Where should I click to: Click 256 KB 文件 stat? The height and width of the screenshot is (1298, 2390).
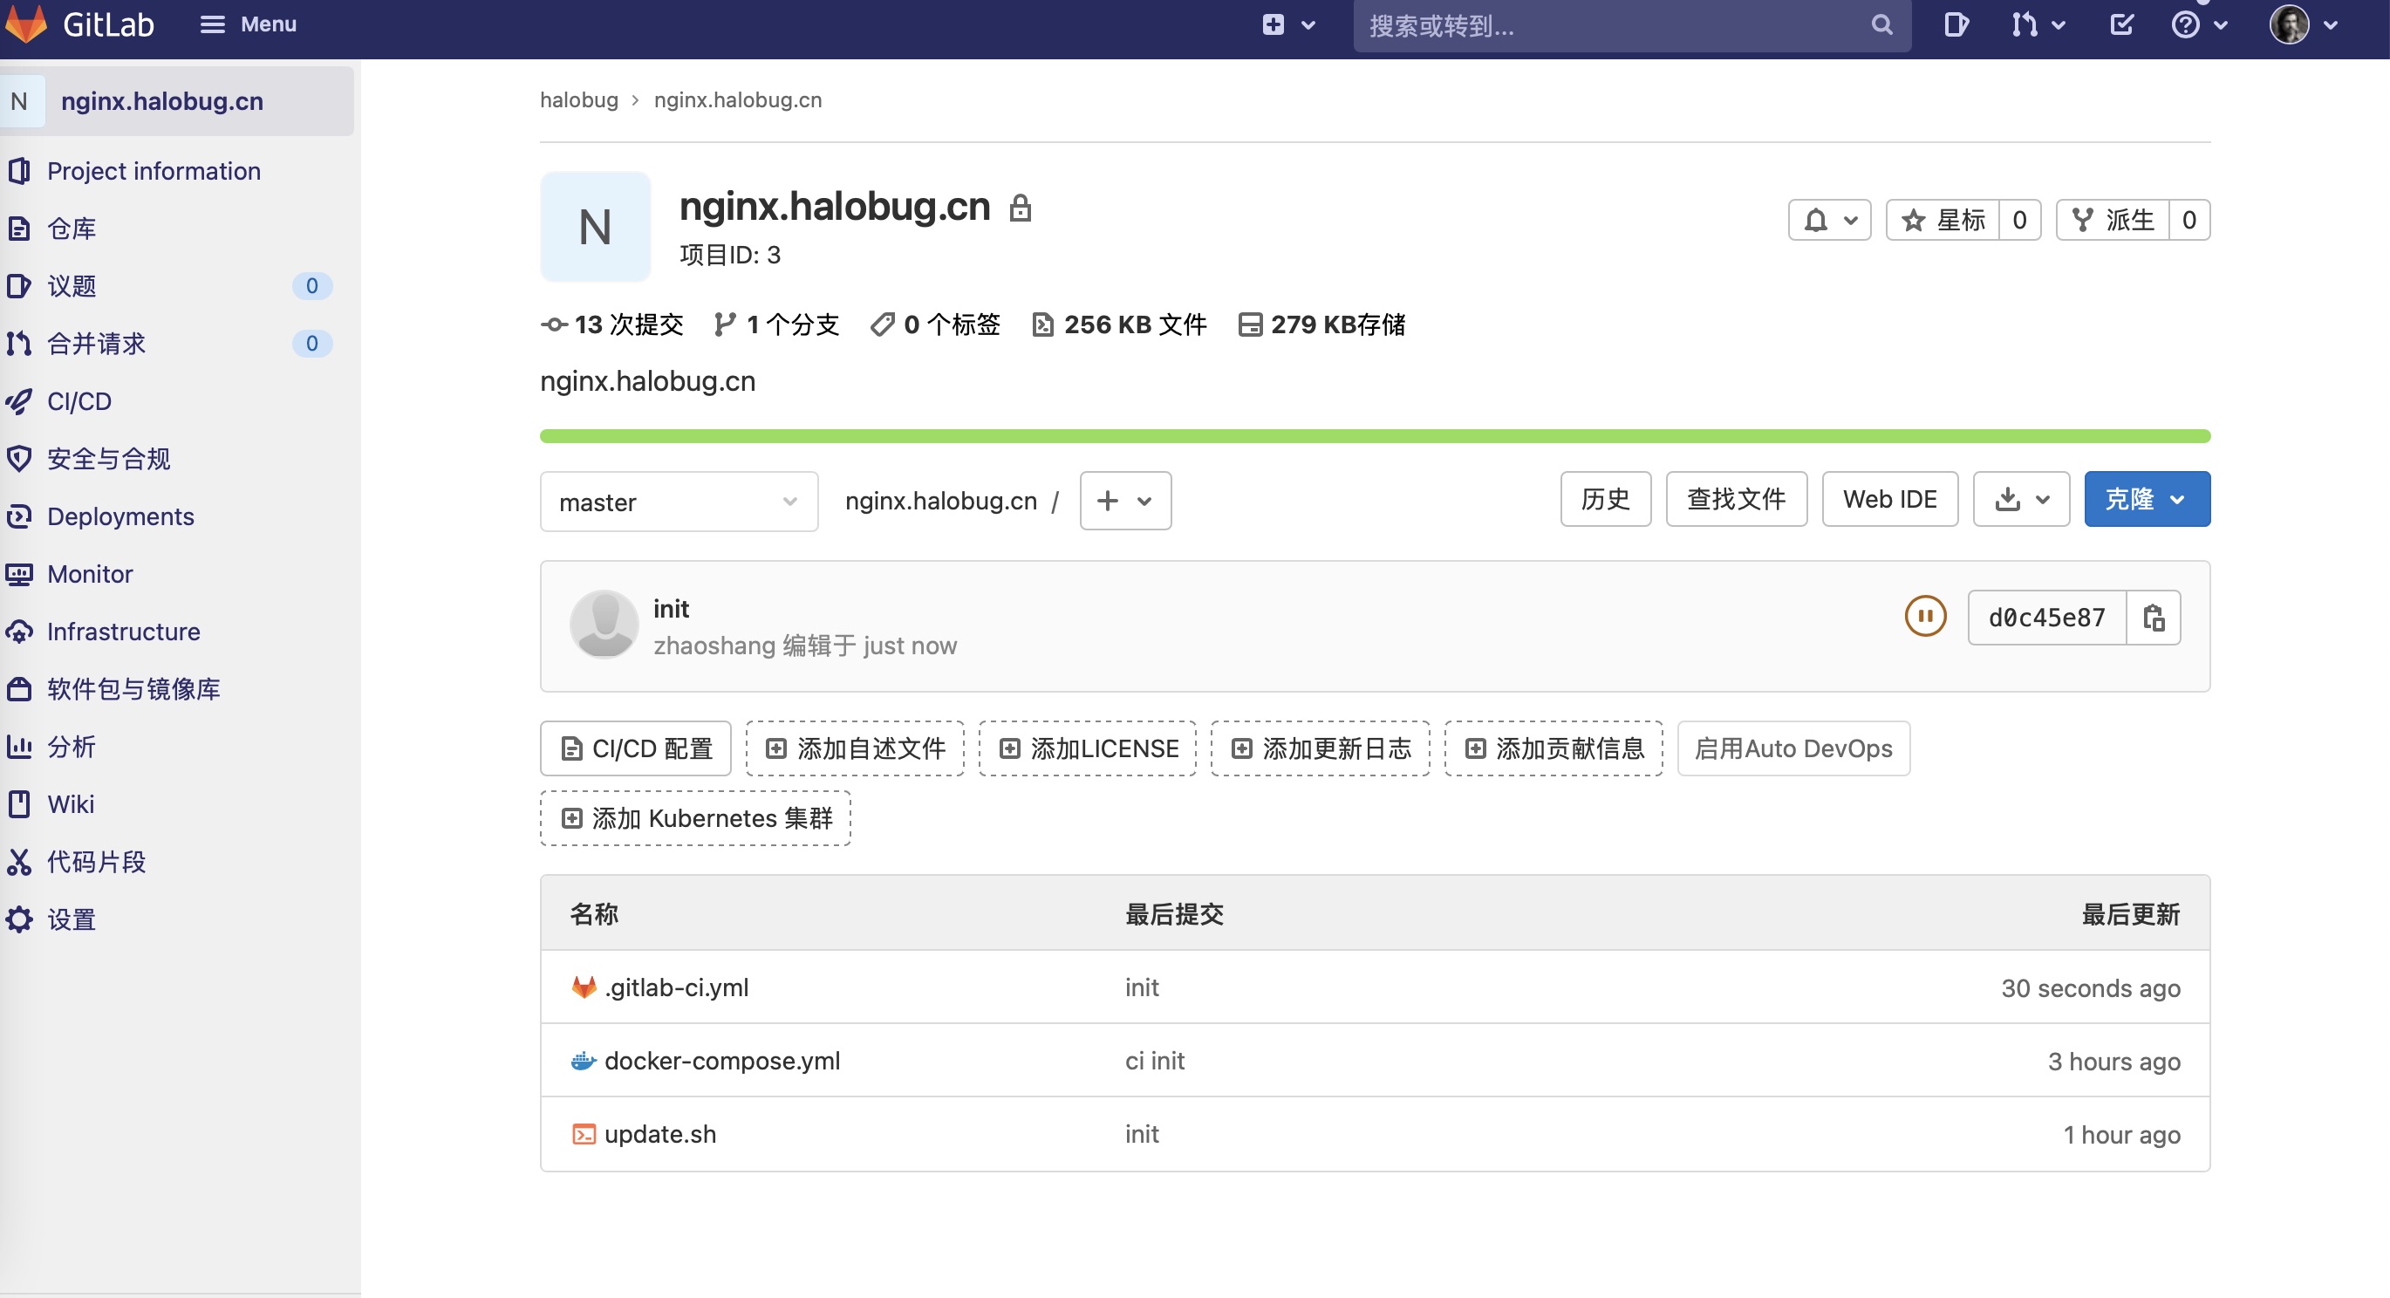(x=1119, y=324)
